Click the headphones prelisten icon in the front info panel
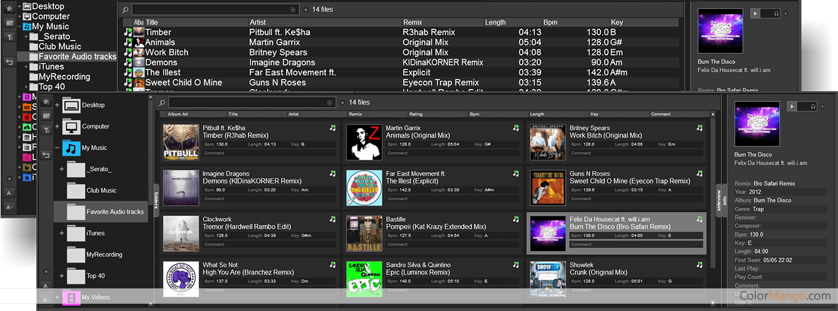 tap(812, 106)
